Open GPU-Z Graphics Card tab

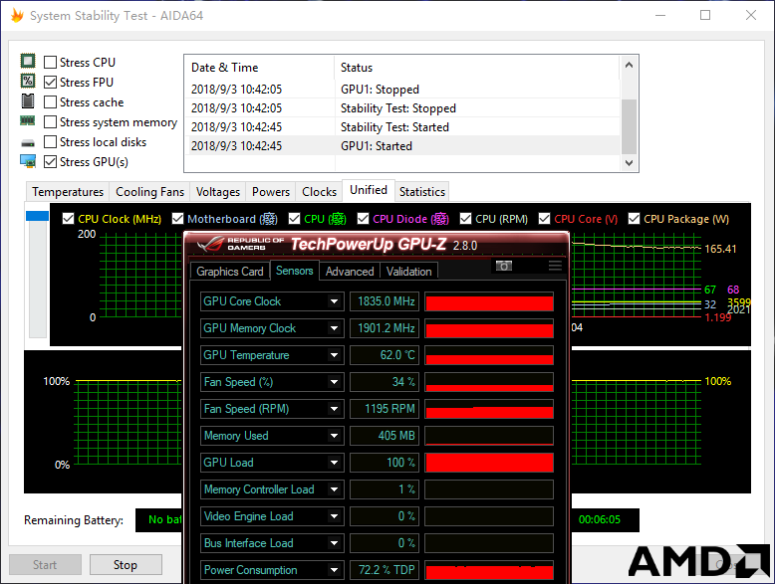tap(230, 271)
